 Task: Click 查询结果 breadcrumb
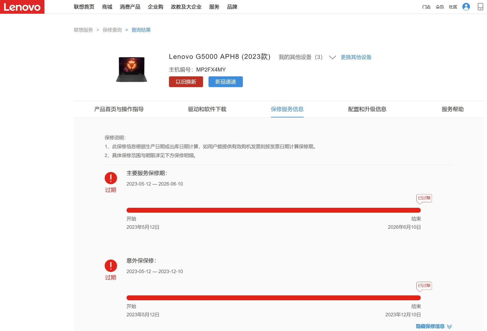[x=141, y=30]
